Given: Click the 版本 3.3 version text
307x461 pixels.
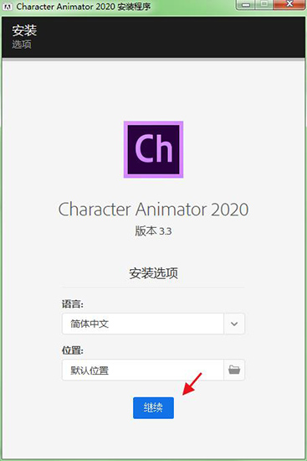Looking at the screenshot, I should 153,230.
